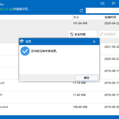
Task: Select the row with 11.19 MB
Action: coord(59,85)
